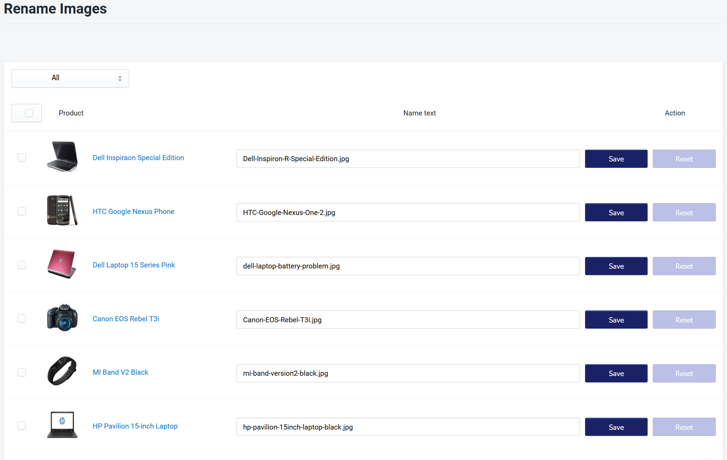The height and width of the screenshot is (460, 727).
Task: Open the Canon EOS Rebel T3i link
Action: tap(126, 319)
